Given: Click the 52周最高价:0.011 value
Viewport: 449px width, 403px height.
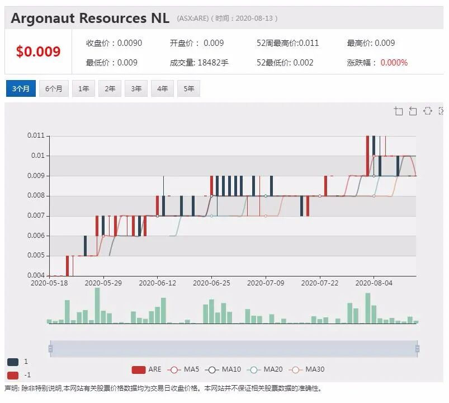Looking at the screenshot, I should 287,43.
